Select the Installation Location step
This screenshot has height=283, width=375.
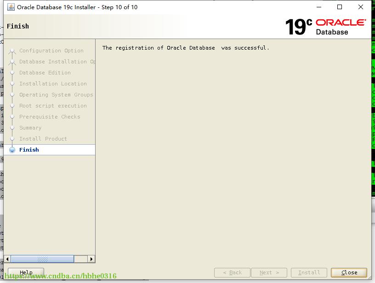coord(53,84)
